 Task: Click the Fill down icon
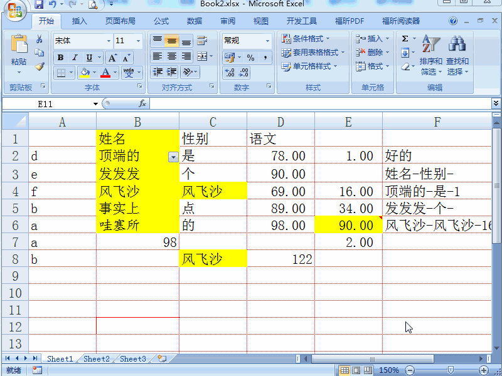405,53
